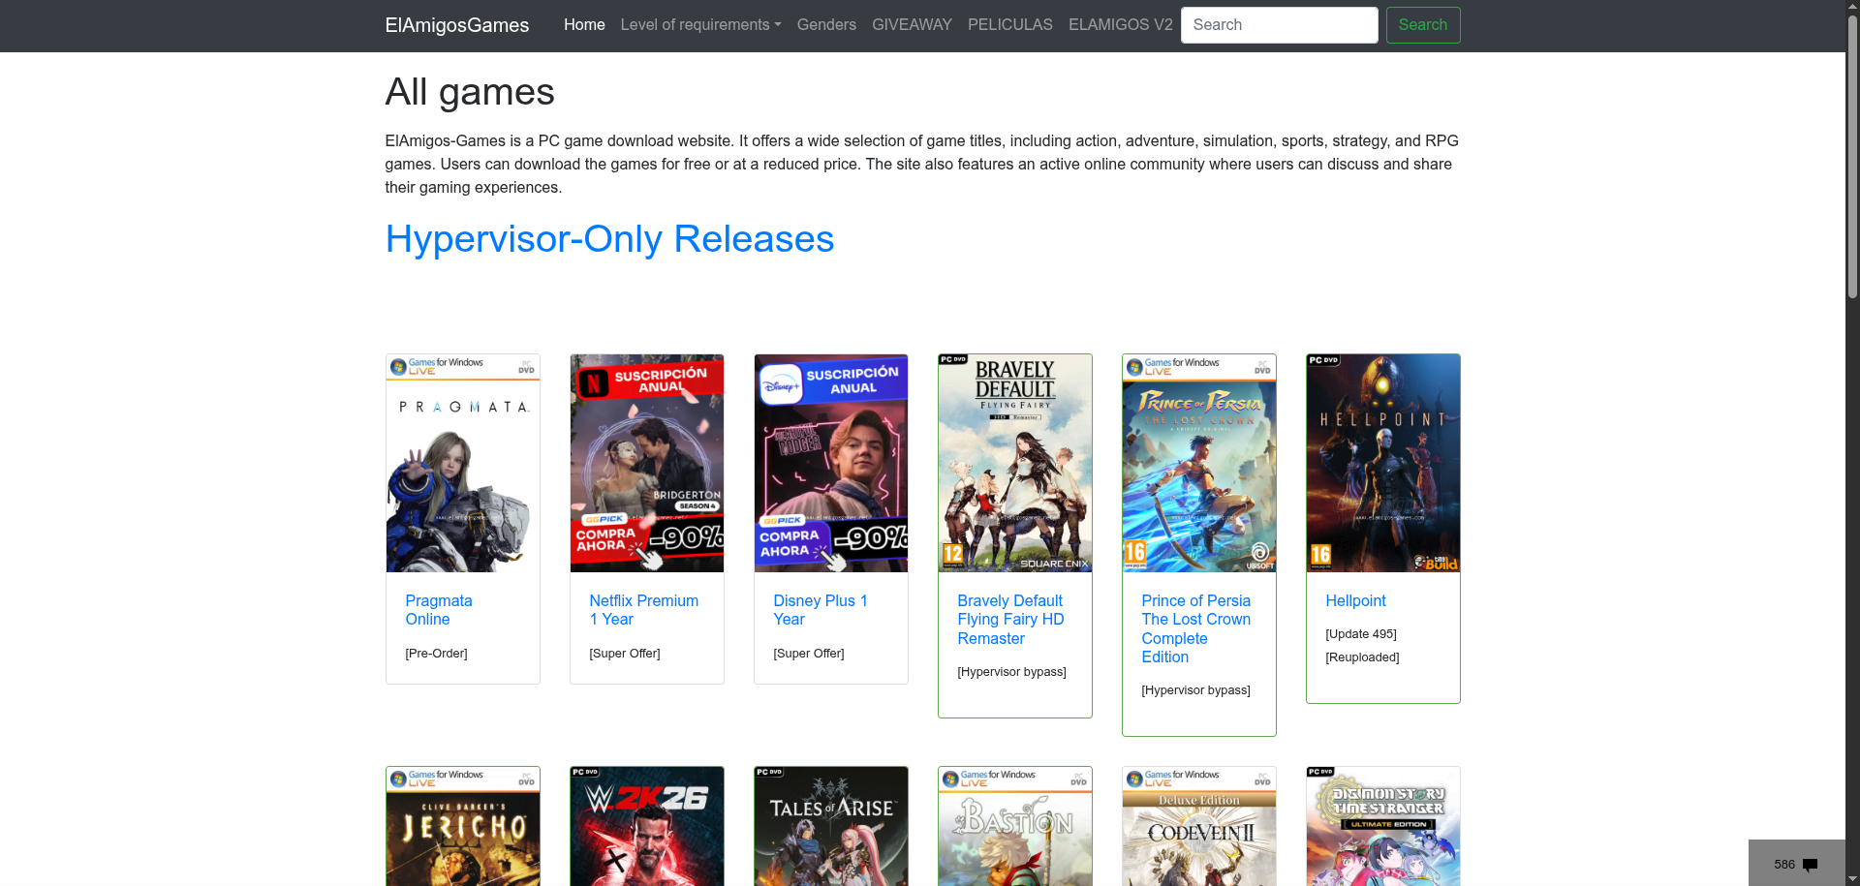Expand the Level of requirements dropdown

click(x=700, y=25)
